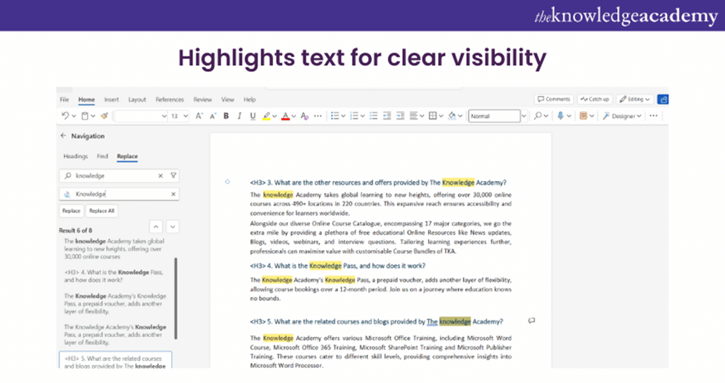Click the yellow text highlight color button

click(267, 116)
